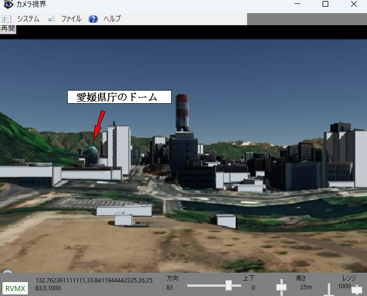Viewport: 367px width, 296px height.
Task: Click the 方向 direction slider handle
Action: [x=228, y=287]
